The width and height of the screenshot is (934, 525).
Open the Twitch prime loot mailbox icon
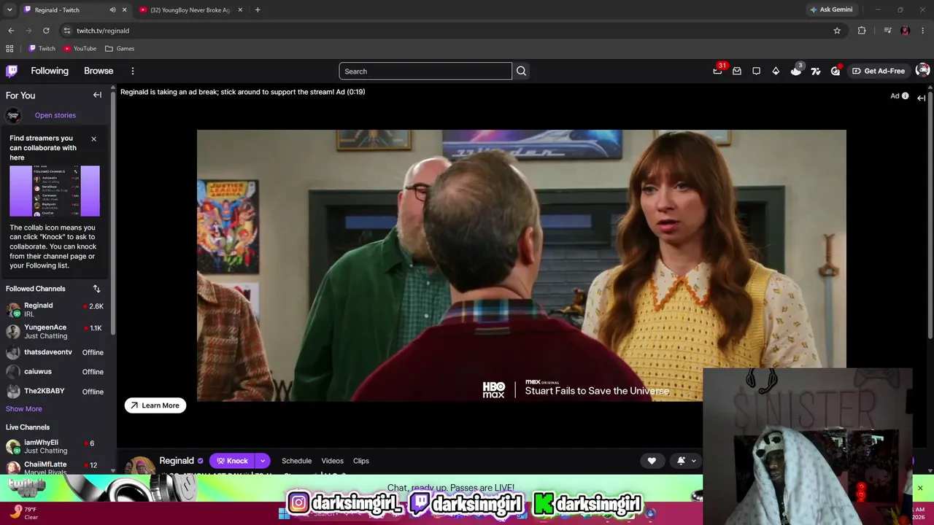(x=737, y=71)
